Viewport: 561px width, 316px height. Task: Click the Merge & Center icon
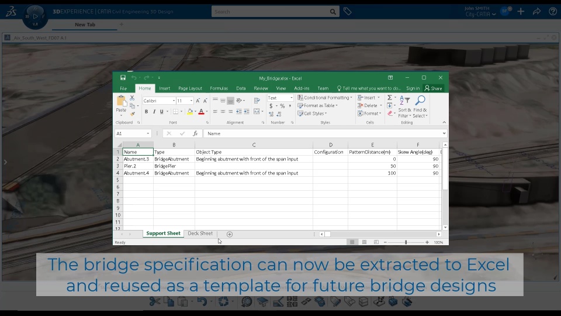257,111
